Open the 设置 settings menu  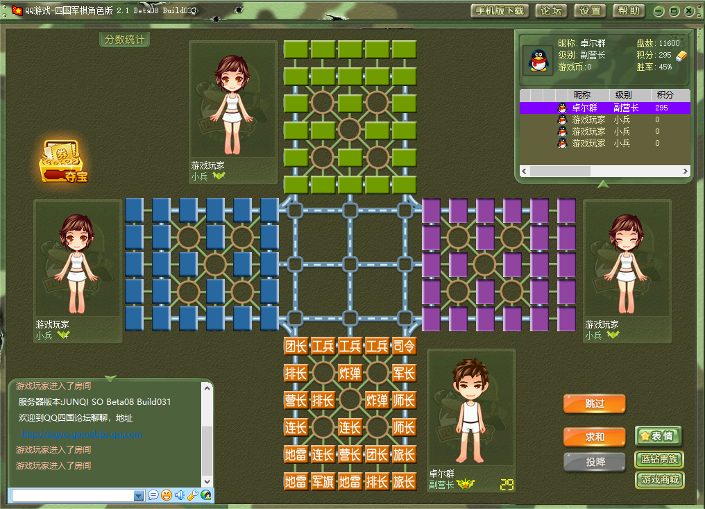pos(590,10)
